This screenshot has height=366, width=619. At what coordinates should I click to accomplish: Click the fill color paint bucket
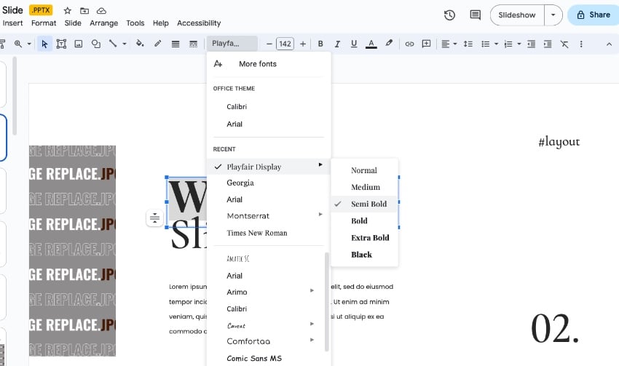point(140,44)
